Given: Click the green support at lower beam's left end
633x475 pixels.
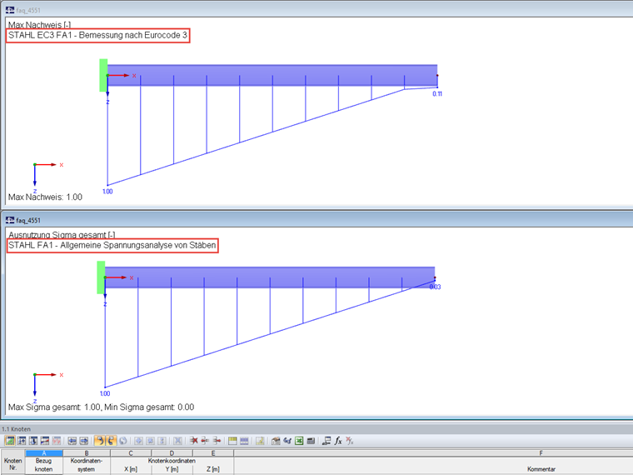Looking at the screenshot, I should tap(101, 277).
